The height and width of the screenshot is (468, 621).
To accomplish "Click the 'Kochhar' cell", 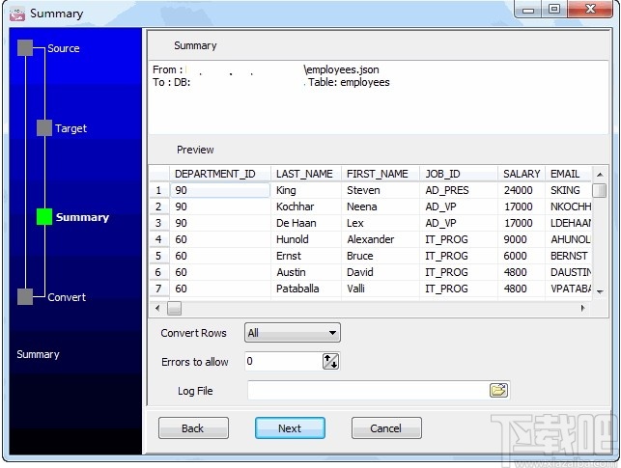I will tap(306, 206).
